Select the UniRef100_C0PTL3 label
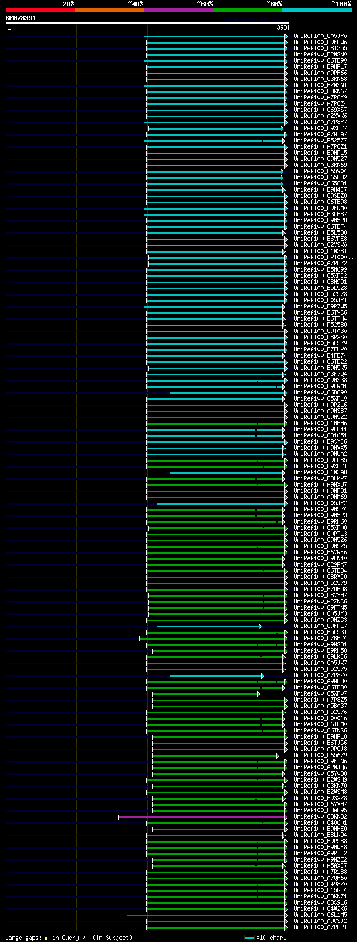Viewport: 357px width, 942px height. tap(320, 534)
